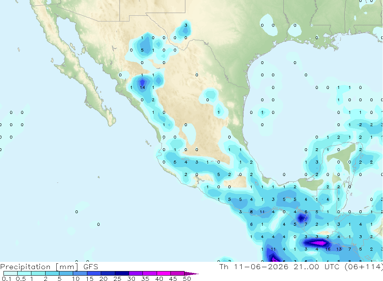Click the "Th" weekday abbreviation
Viewport: 383px width, 281px height.
coord(224,266)
